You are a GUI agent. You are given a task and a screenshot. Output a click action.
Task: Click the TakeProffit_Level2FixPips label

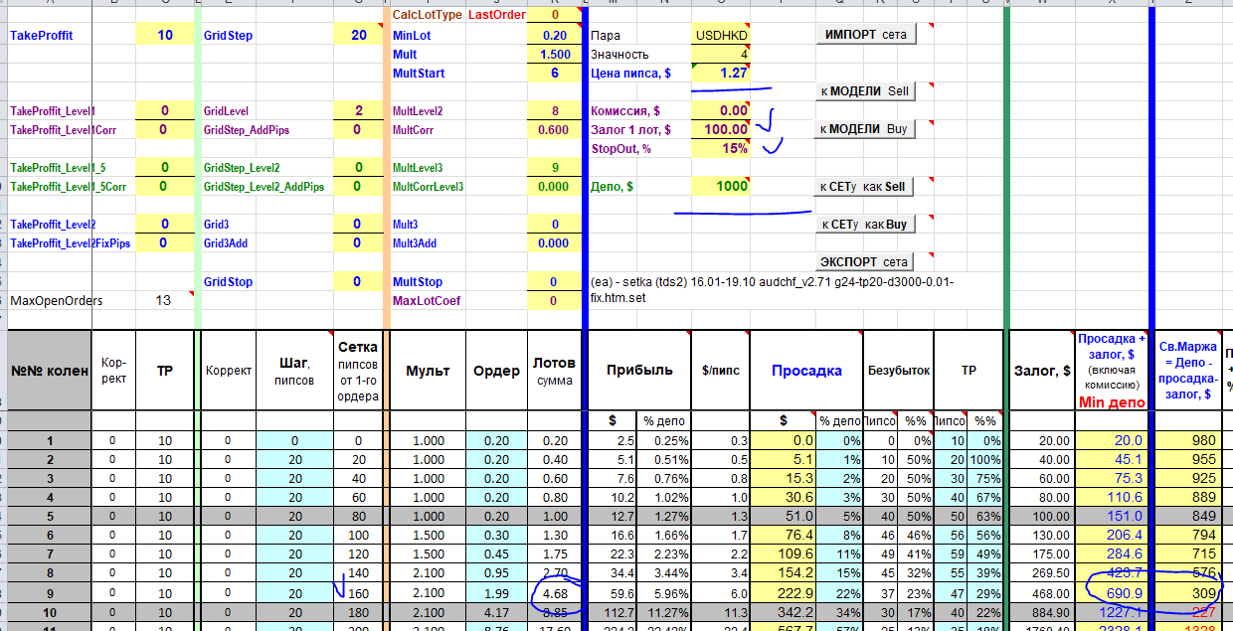[x=70, y=243]
